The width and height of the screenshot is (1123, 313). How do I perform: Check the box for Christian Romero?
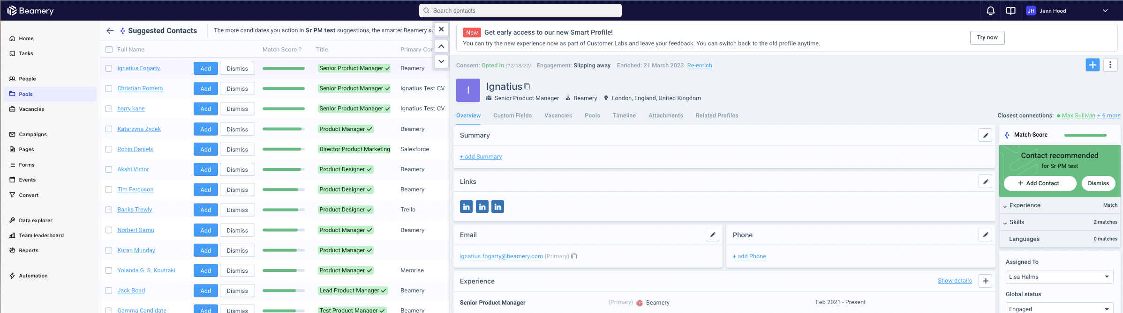click(109, 88)
